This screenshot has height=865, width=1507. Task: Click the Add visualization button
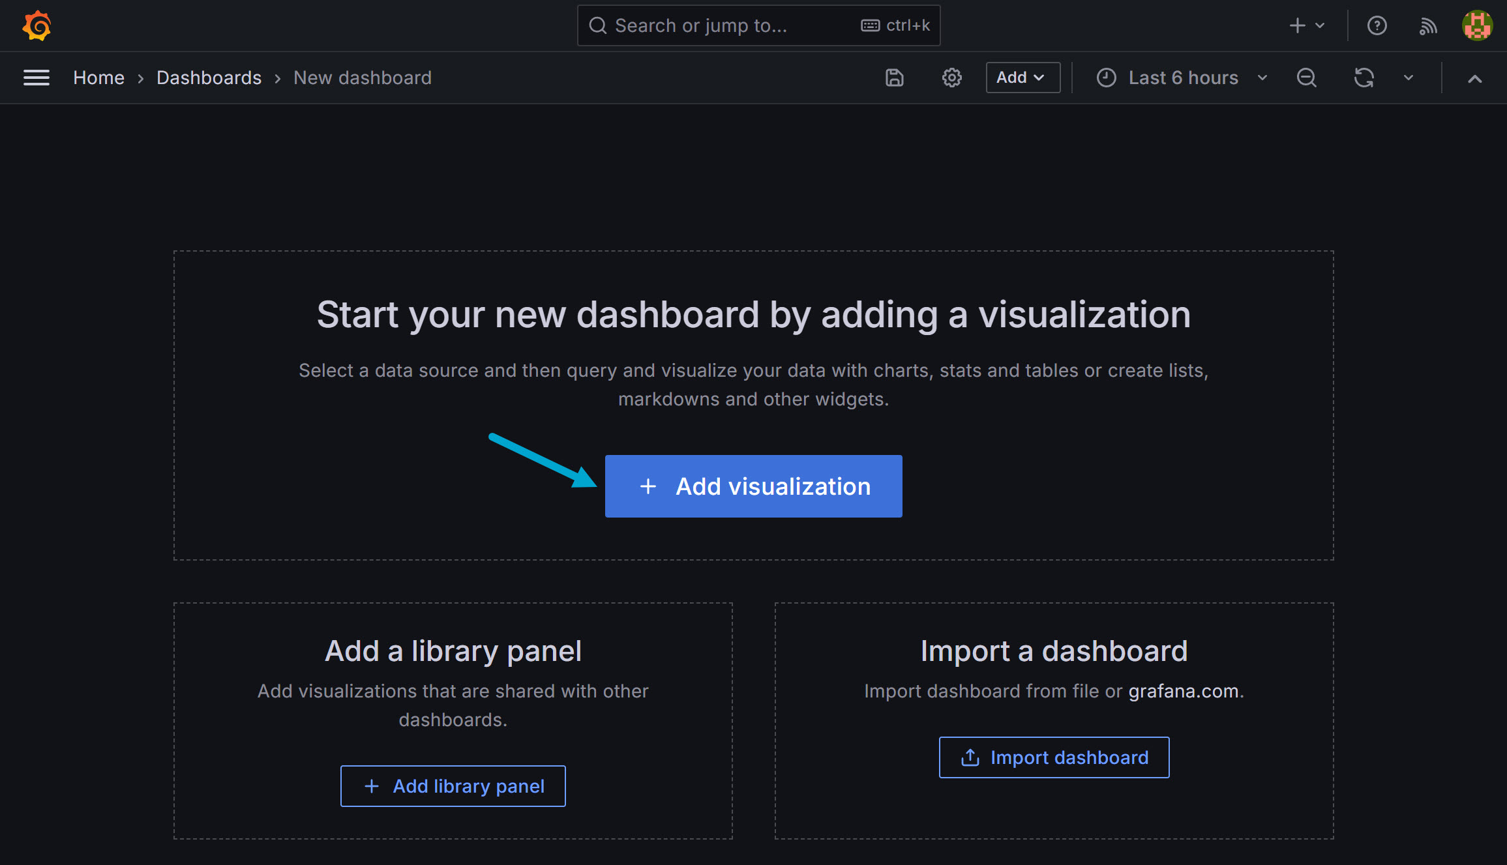754,486
